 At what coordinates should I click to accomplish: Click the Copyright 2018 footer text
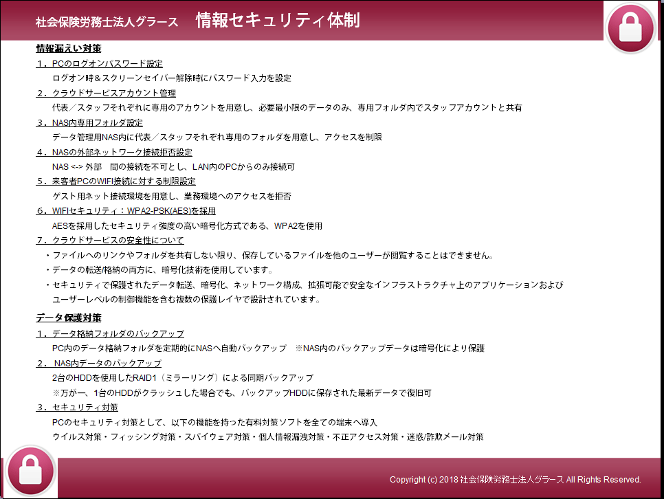pyautogui.click(x=515, y=480)
